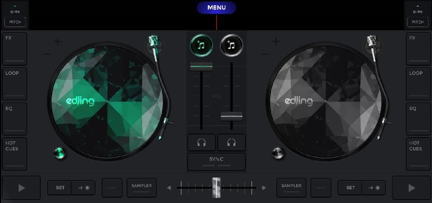The width and height of the screenshot is (432, 203).
Task: Load track on white right deck
Action: [x=232, y=45]
